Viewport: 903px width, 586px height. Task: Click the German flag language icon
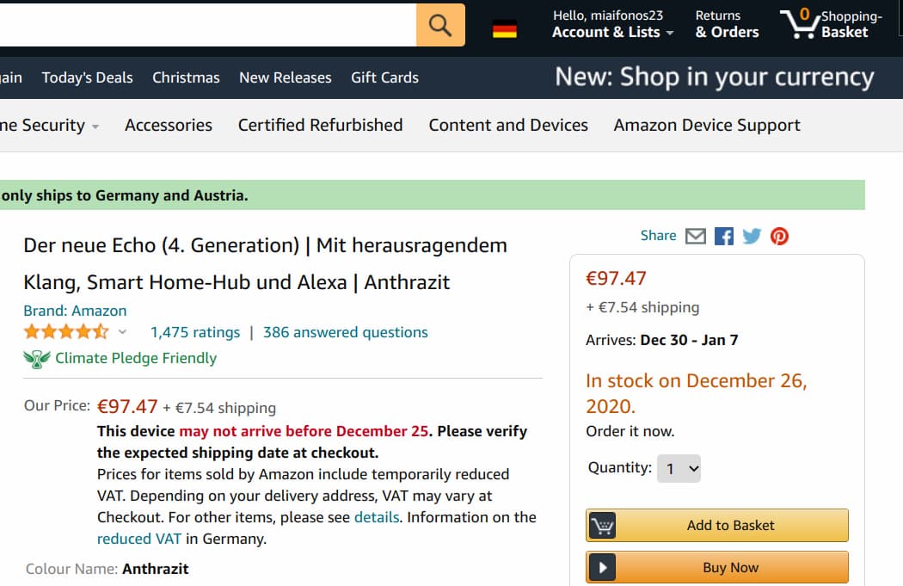(505, 30)
